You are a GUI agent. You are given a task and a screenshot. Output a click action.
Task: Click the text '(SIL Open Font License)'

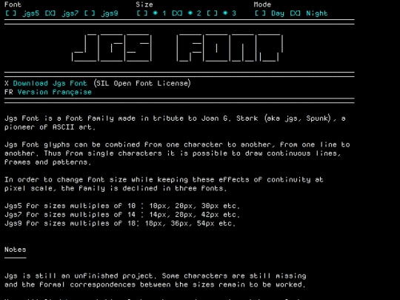point(141,84)
